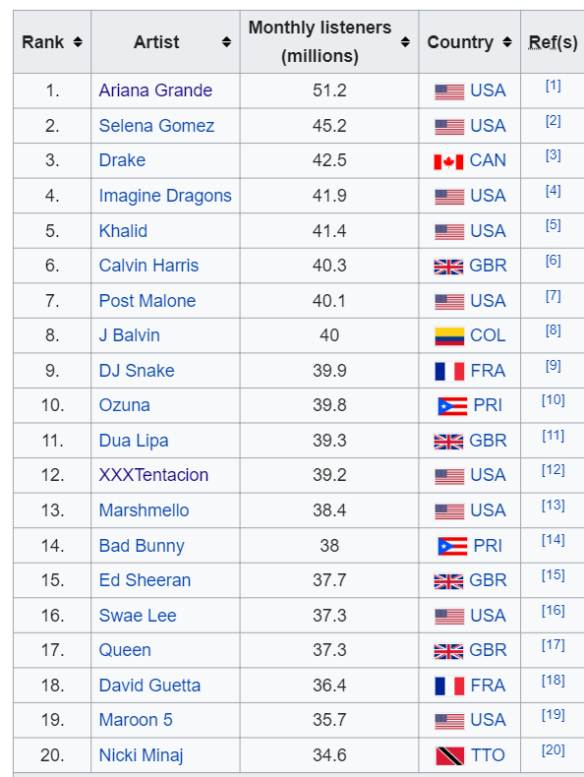The image size is (584, 777).
Task: Open the Imagine Dragons artist link
Action: coord(165,196)
